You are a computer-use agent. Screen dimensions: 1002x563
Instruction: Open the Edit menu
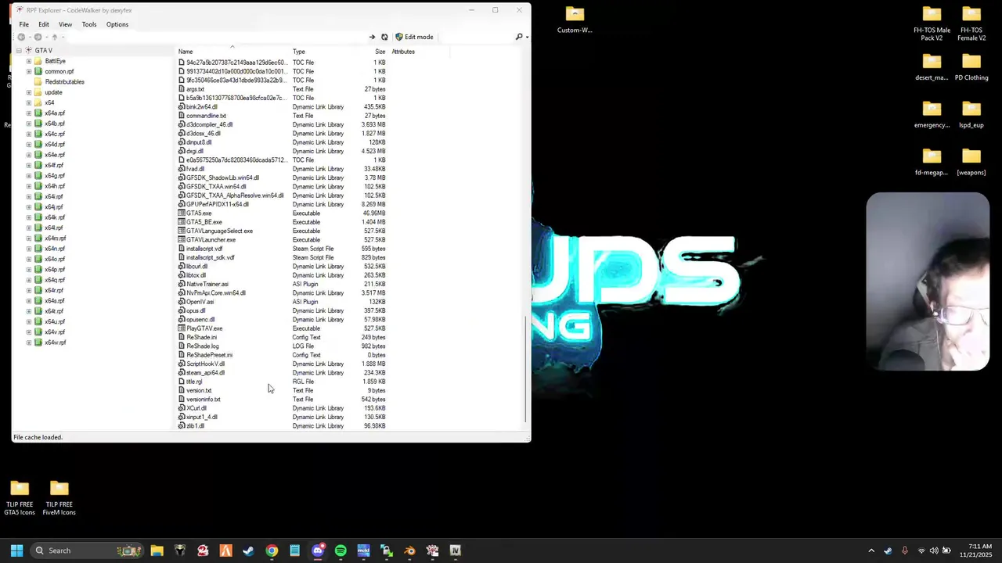pos(44,24)
